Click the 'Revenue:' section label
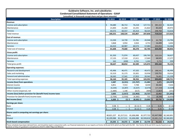 coord(11,22)
